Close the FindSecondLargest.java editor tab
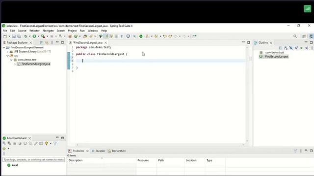314x176 pixels. point(105,43)
